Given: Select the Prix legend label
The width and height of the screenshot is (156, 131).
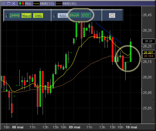Looking at the screenshot, I should coord(28,4).
